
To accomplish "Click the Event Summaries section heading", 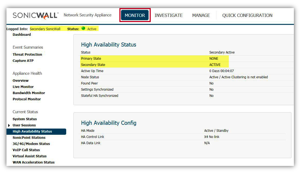I will tap(28, 47).
